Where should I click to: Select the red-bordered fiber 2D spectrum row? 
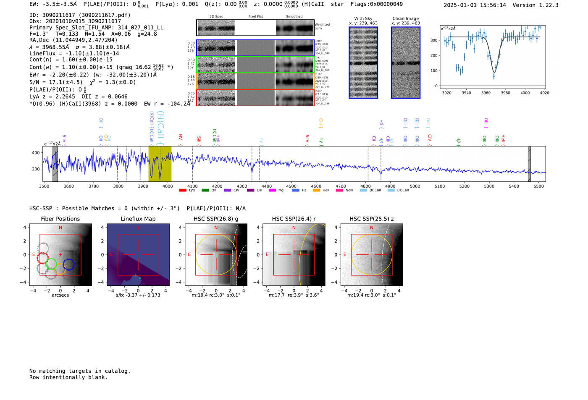(255, 97)
